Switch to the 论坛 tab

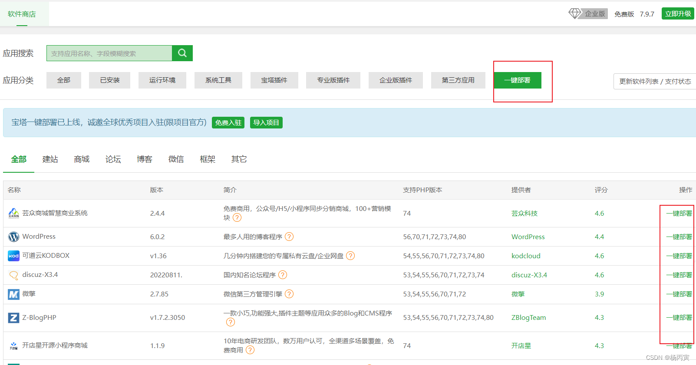pyautogui.click(x=113, y=159)
